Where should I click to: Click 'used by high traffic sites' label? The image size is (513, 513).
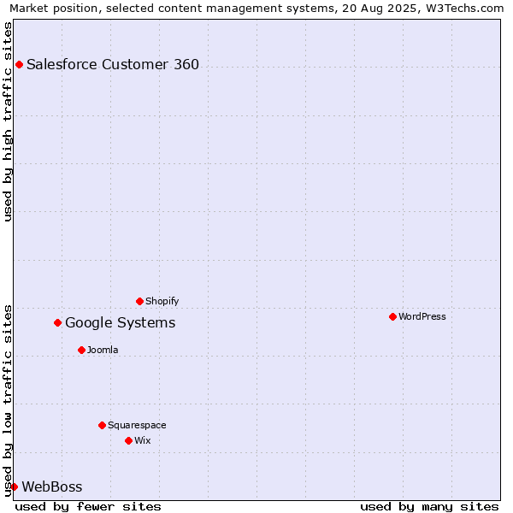7,121
